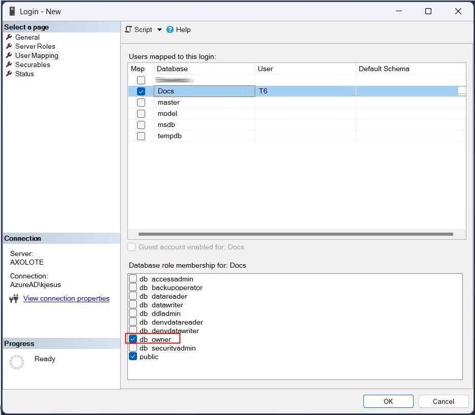Check the db_backupoperator role

pyautogui.click(x=133, y=287)
